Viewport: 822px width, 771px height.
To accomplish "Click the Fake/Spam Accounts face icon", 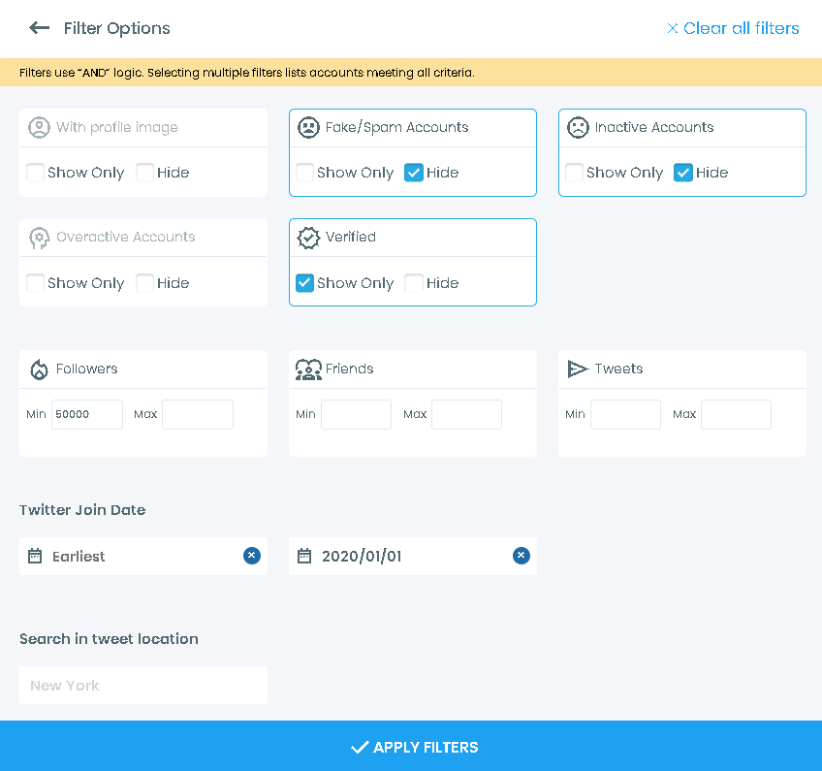I will tap(308, 127).
